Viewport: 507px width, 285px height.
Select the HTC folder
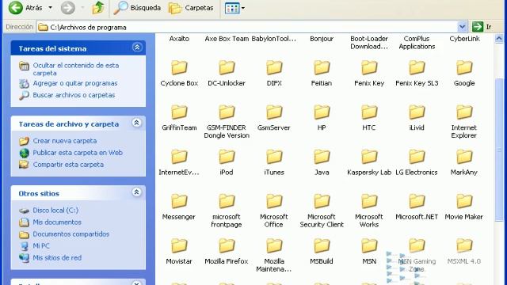point(369,118)
